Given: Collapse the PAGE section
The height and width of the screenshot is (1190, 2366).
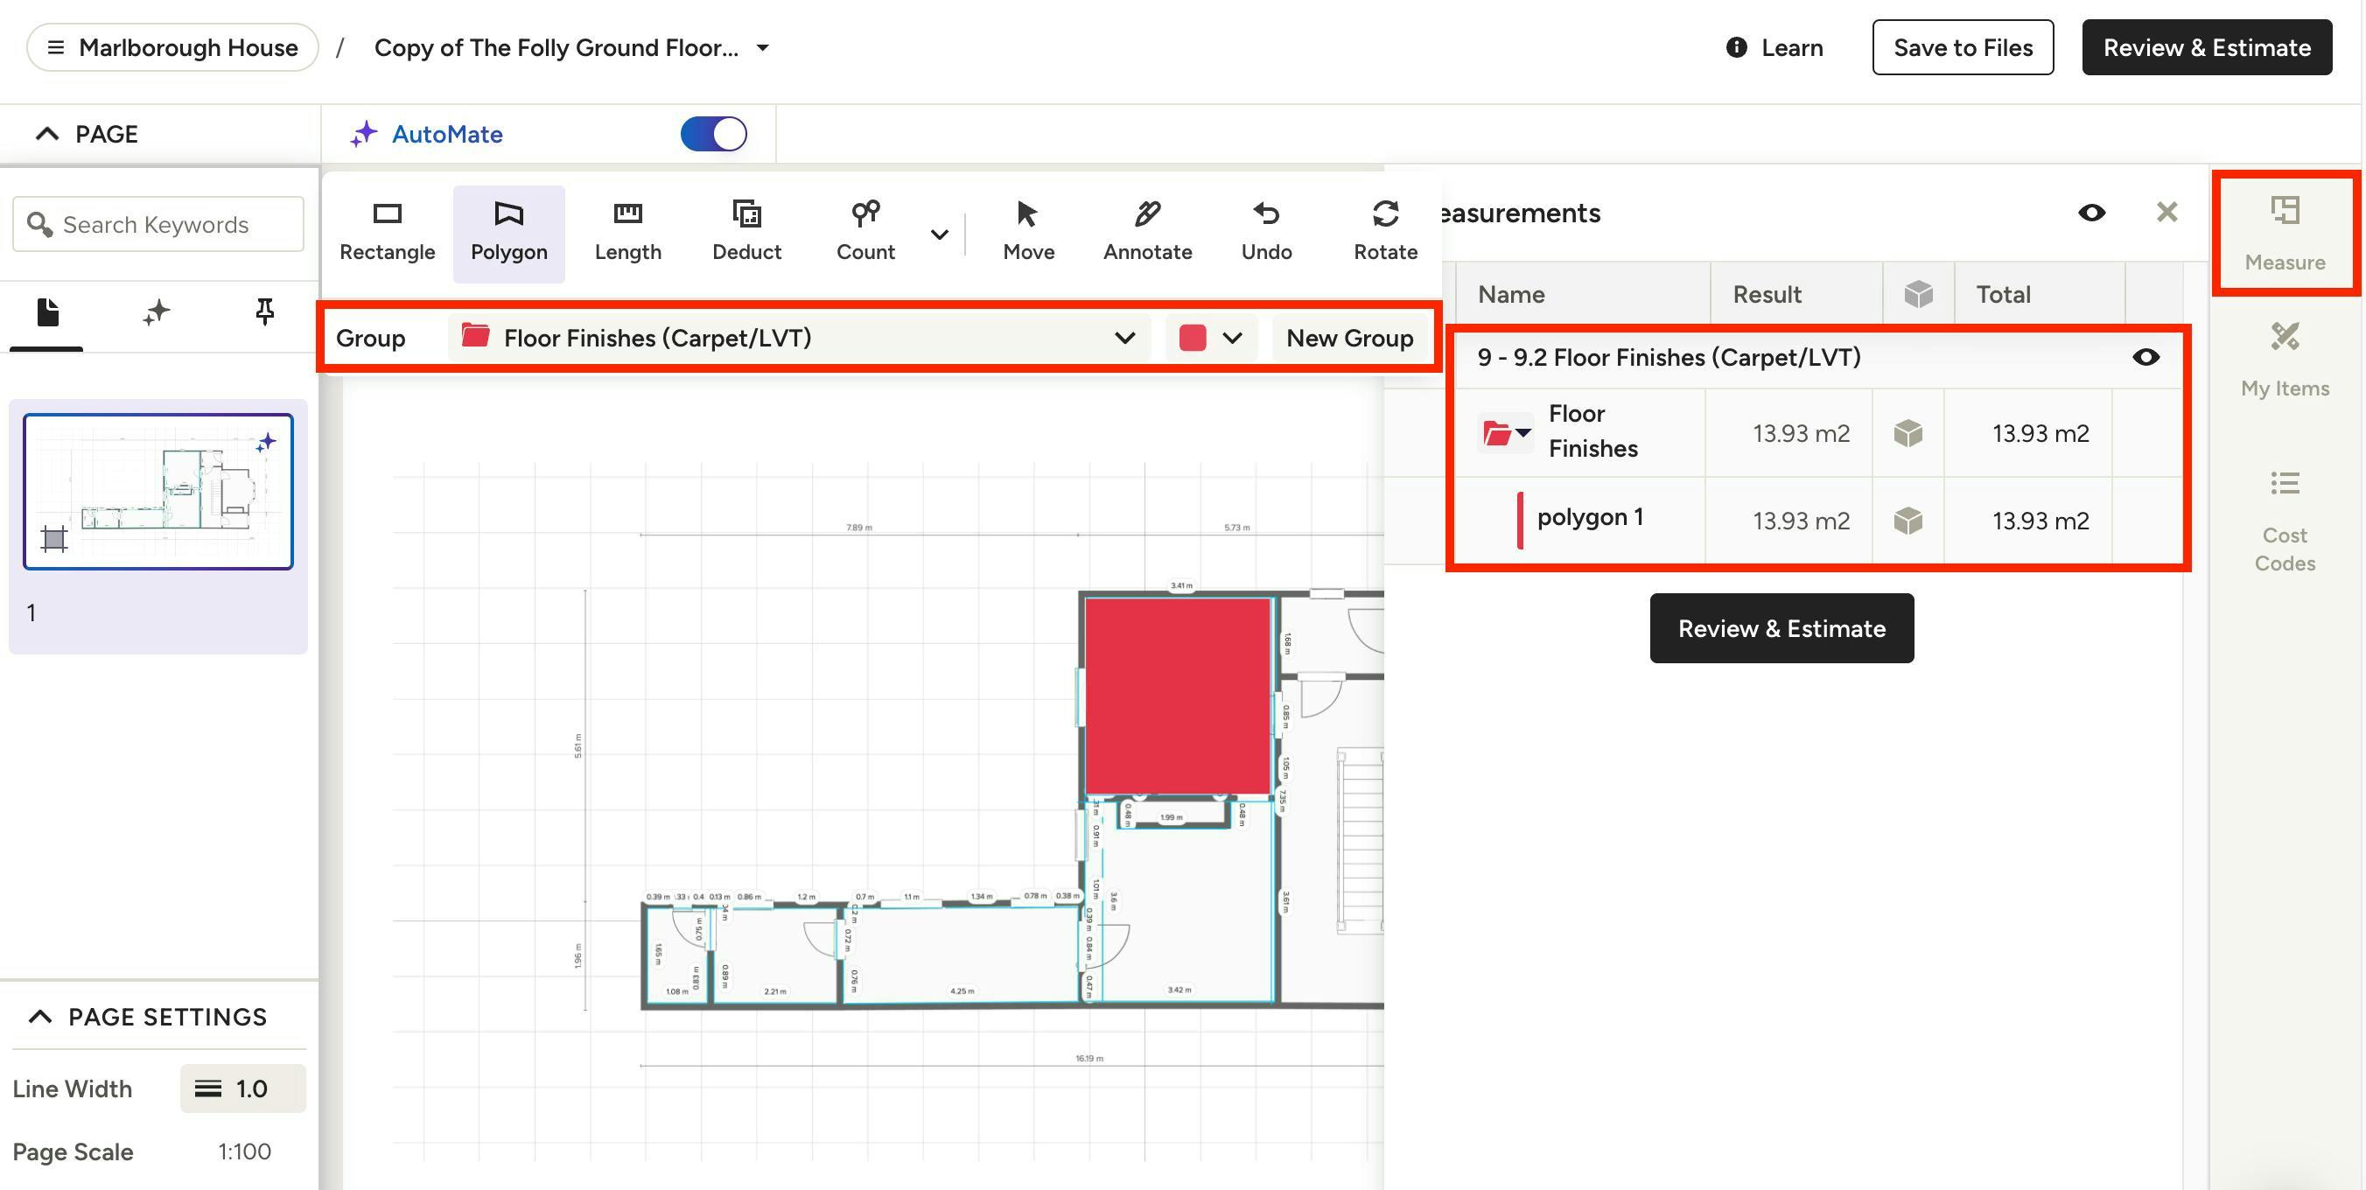Looking at the screenshot, I should [47, 134].
